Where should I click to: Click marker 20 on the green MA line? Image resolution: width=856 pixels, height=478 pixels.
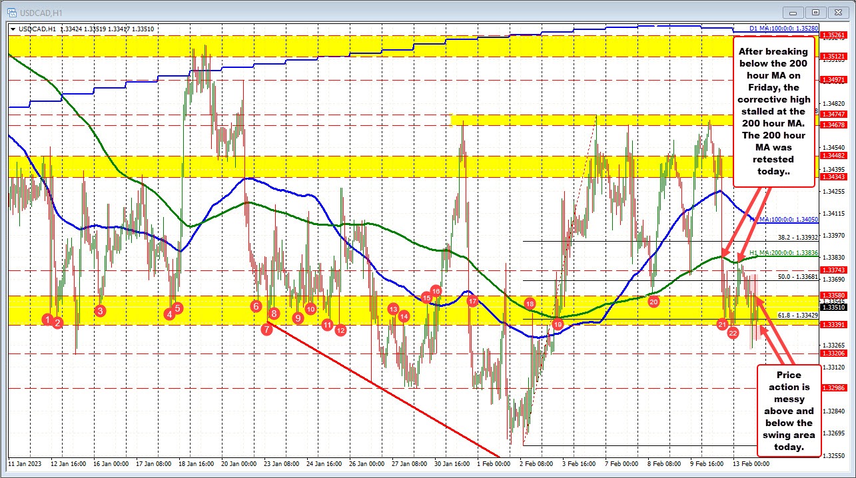(653, 302)
